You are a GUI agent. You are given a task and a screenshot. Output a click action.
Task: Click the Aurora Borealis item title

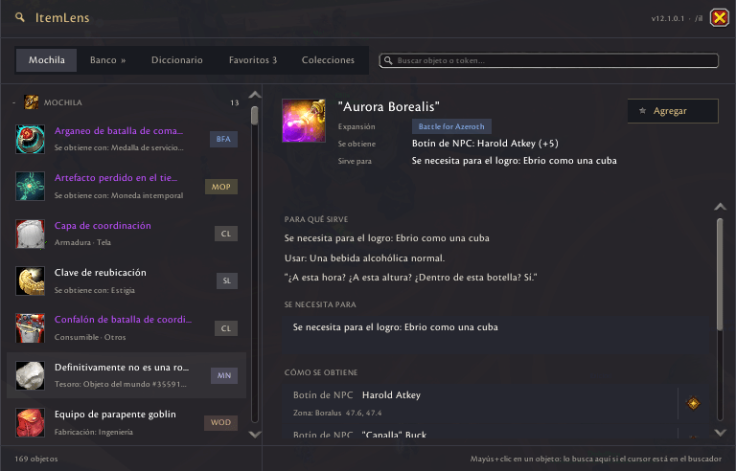(x=389, y=106)
